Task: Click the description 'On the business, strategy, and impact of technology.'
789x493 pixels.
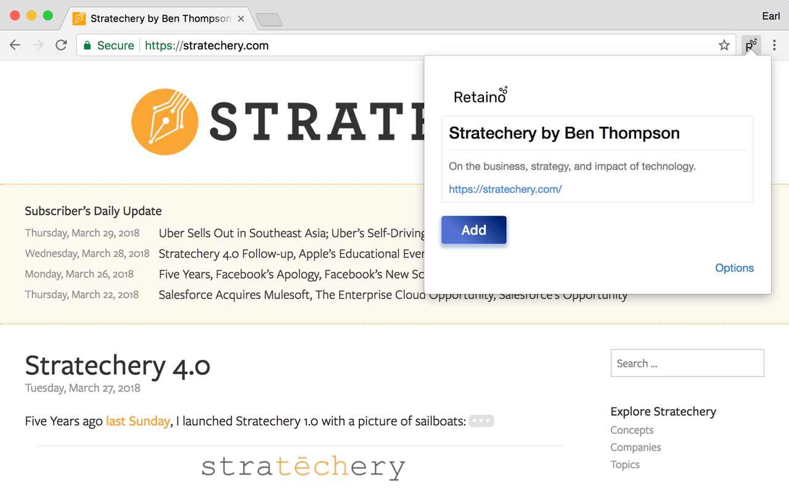Action: (x=572, y=166)
